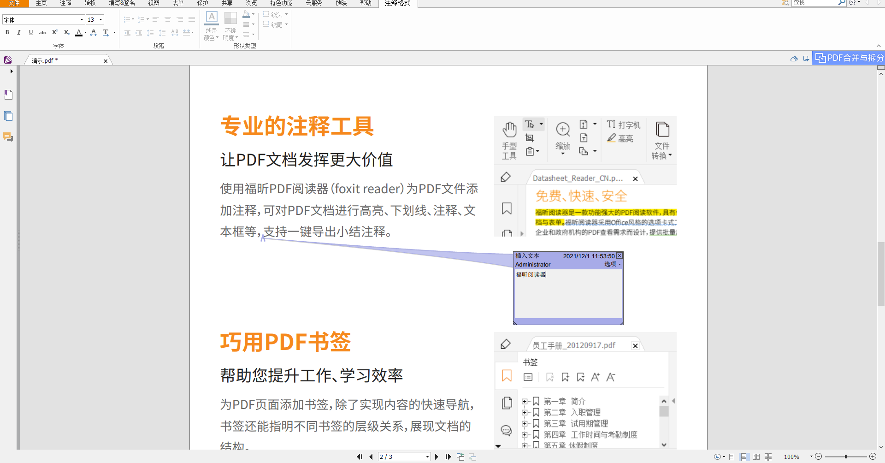Switch to the 保护 protect tab
Viewport: 885px width, 463px height.
(203, 3)
